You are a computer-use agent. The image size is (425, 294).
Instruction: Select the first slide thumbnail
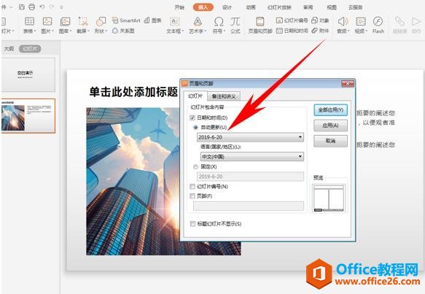coord(28,74)
